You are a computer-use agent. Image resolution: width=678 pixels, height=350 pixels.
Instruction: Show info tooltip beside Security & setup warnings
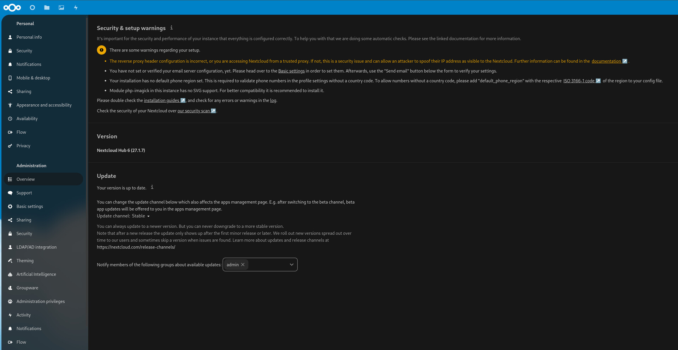(172, 27)
